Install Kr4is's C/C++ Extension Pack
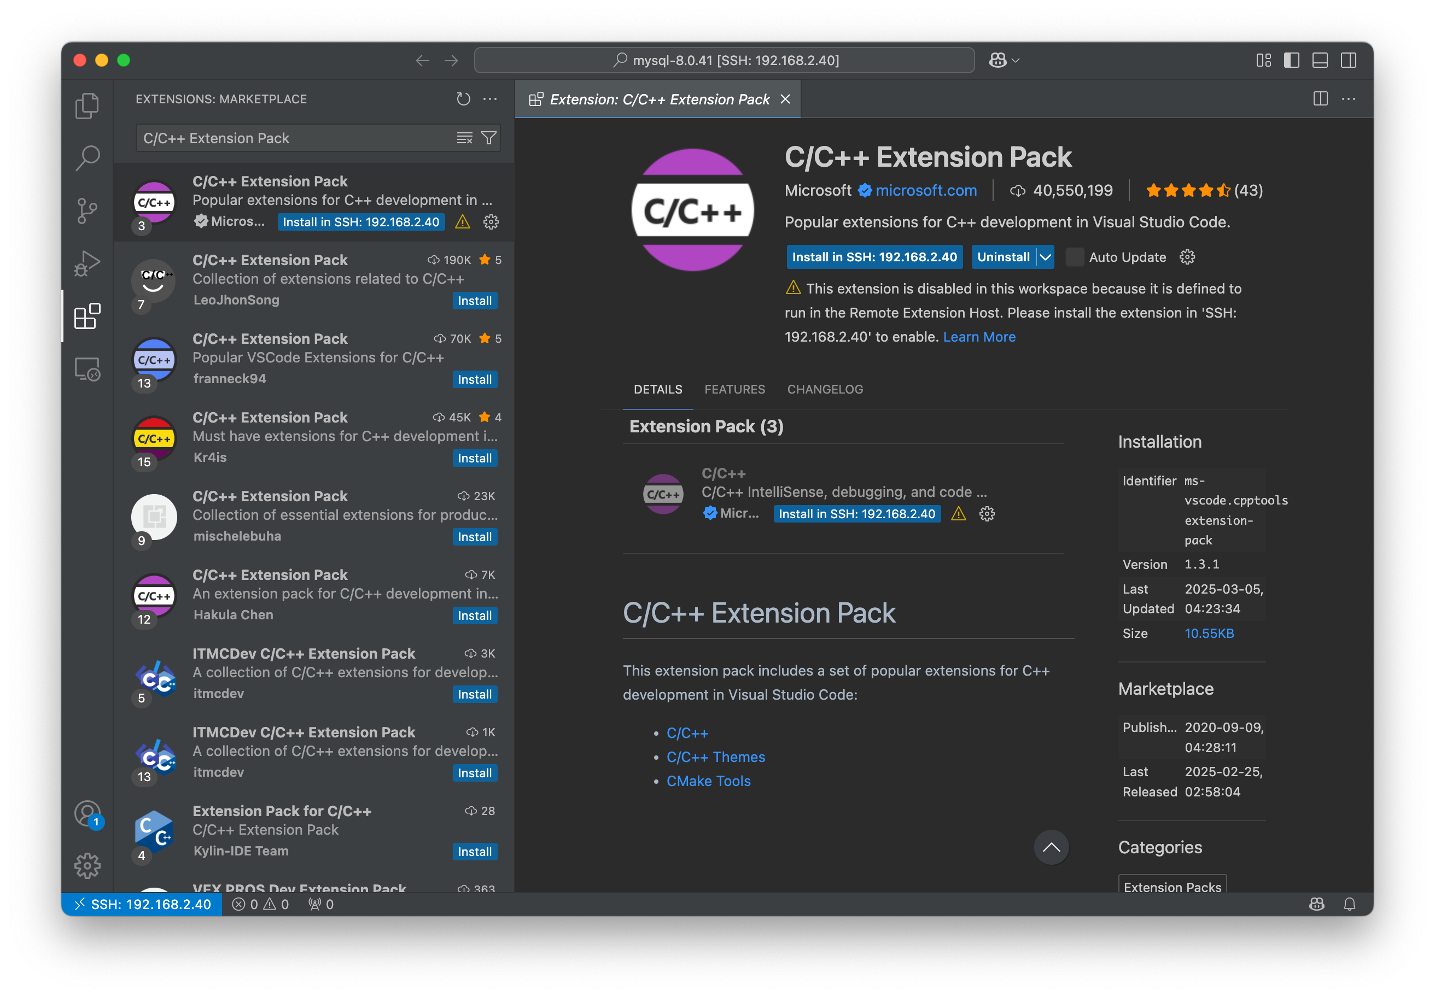The height and width of the screenshot is (997, 1435). coord(474,458)
